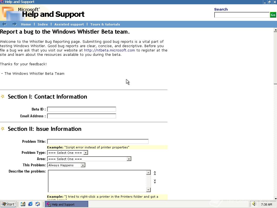Follow the http://ntbeta.microsoft.com link

109,50
